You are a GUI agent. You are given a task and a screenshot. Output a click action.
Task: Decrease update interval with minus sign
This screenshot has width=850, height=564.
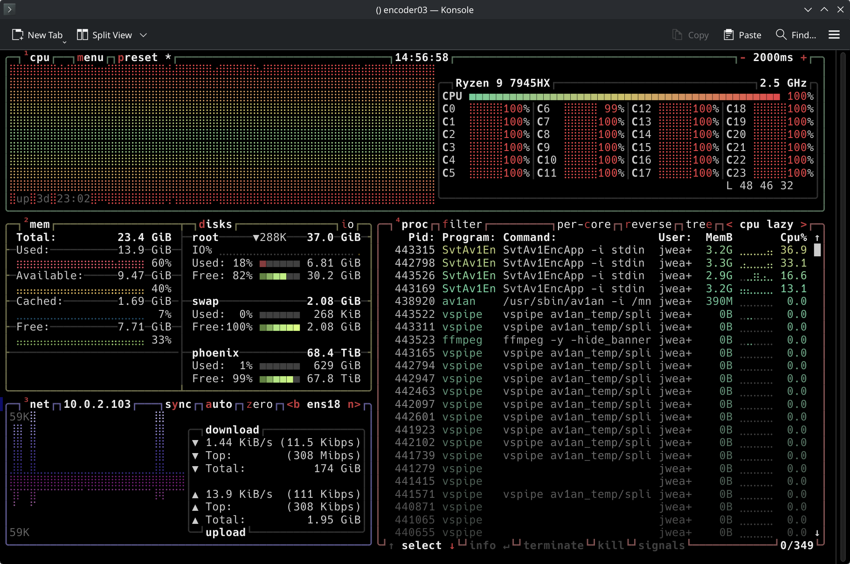pos(743,58)
